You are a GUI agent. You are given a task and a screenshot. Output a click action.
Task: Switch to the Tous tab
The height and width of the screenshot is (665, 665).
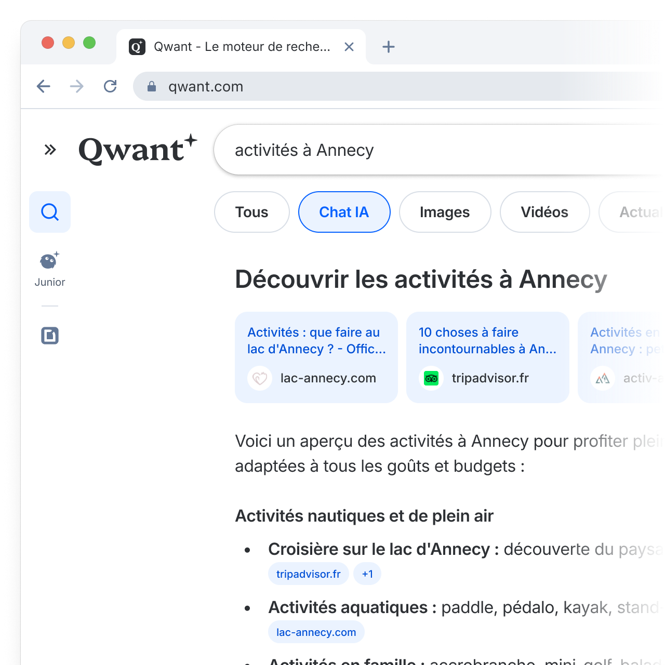tap(252, 212)
